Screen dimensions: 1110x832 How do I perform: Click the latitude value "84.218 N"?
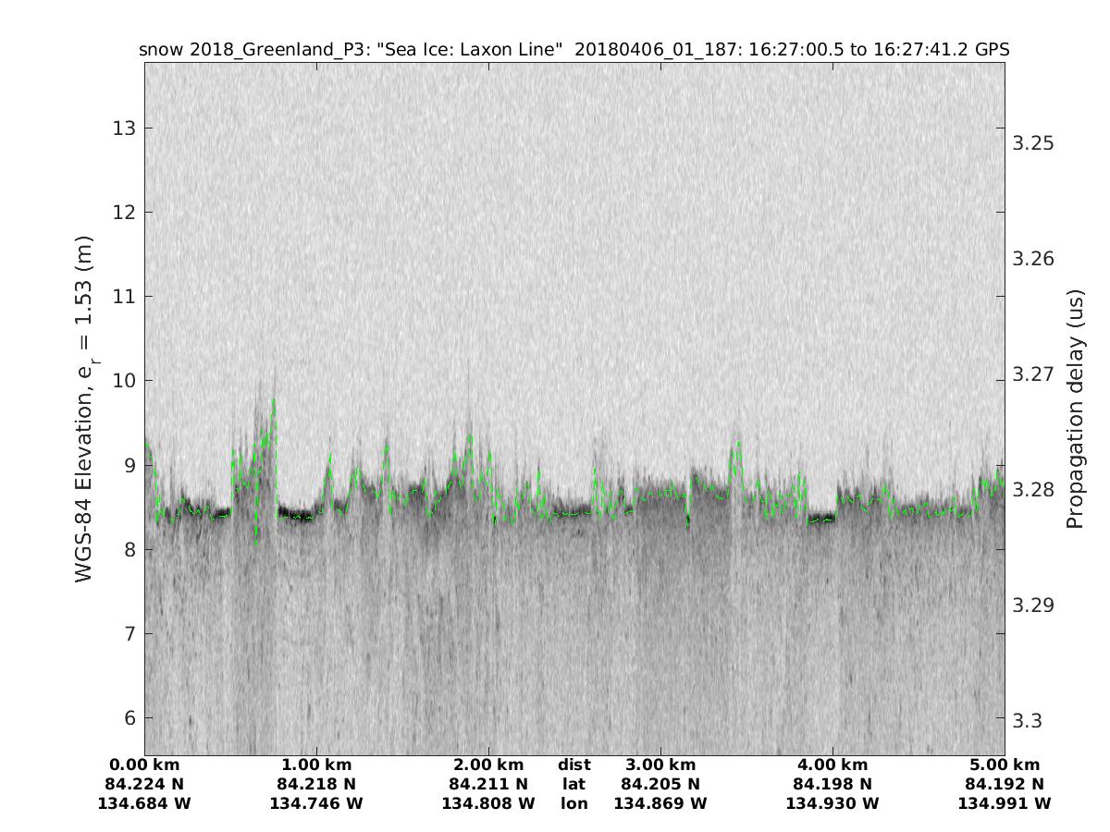[x=316, y=785]
